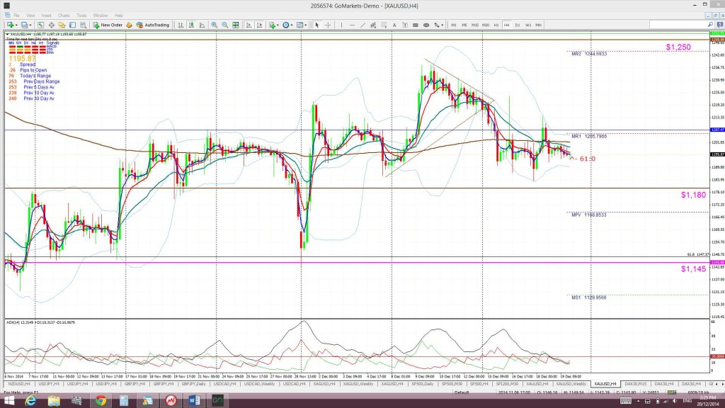Open the Windows Start button

[x=8, y=401]
